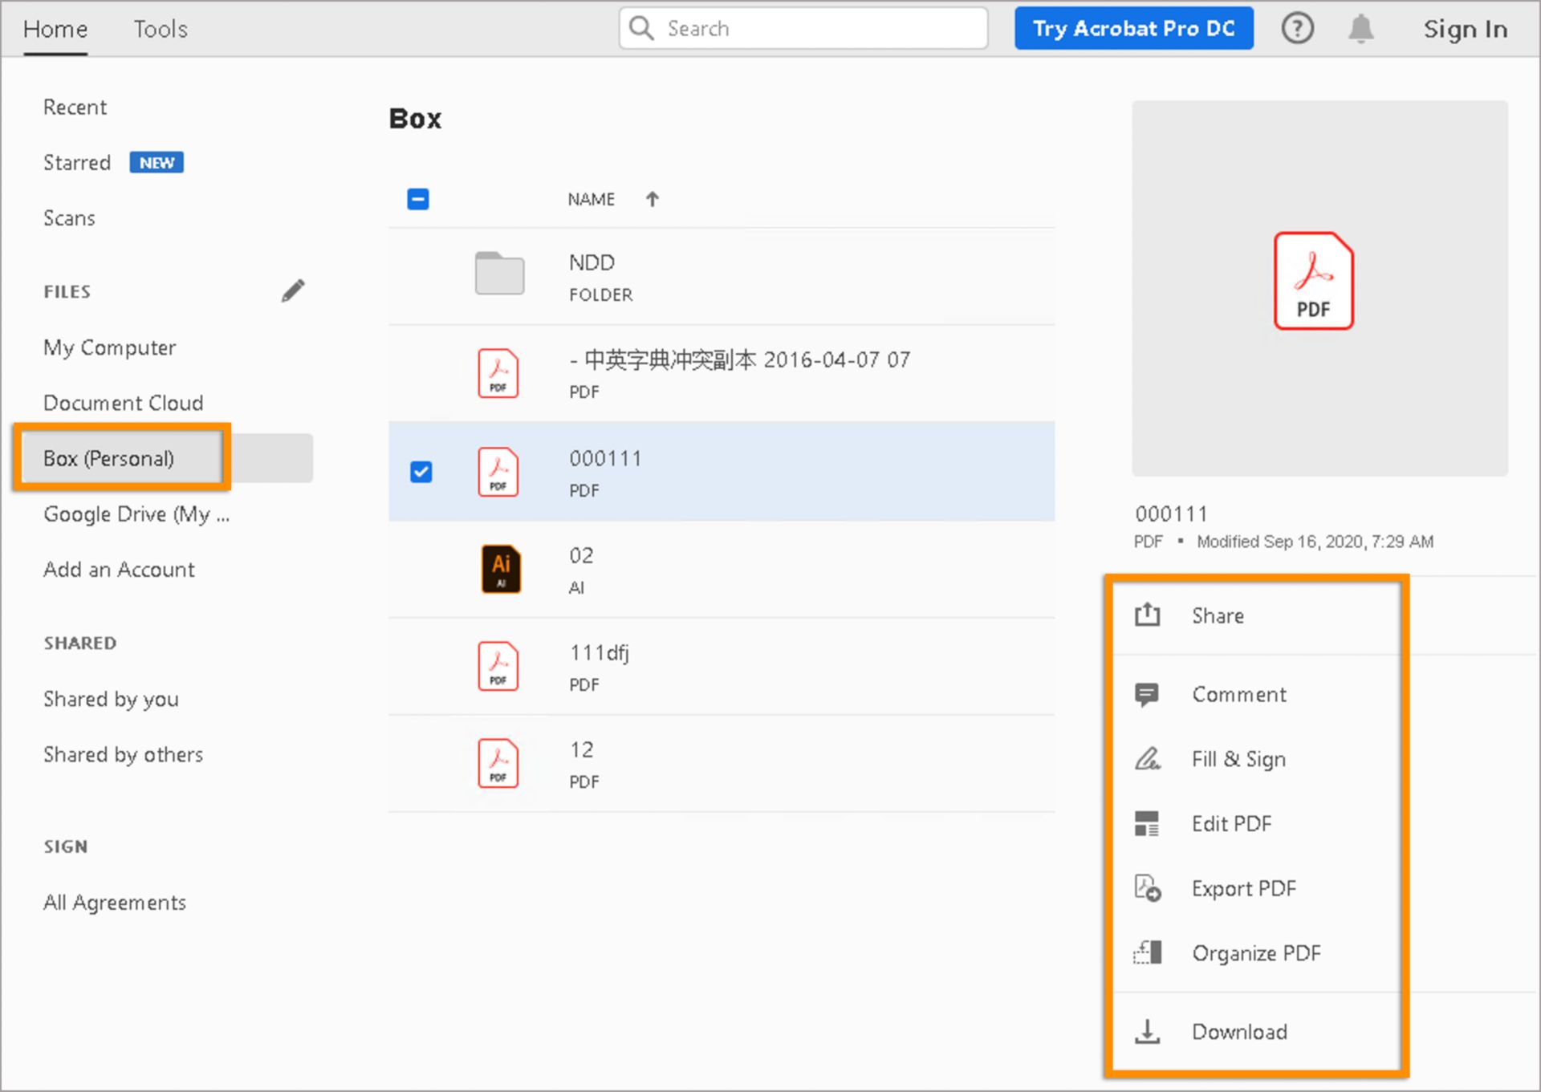The height and width of the screenshot is (1092, 1541).
Task: Click inside the Search field
Action: click(x=803, y=28)
